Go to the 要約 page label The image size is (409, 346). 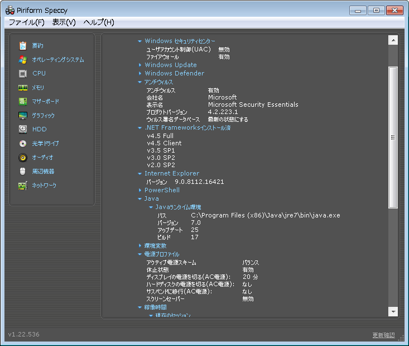37,46
